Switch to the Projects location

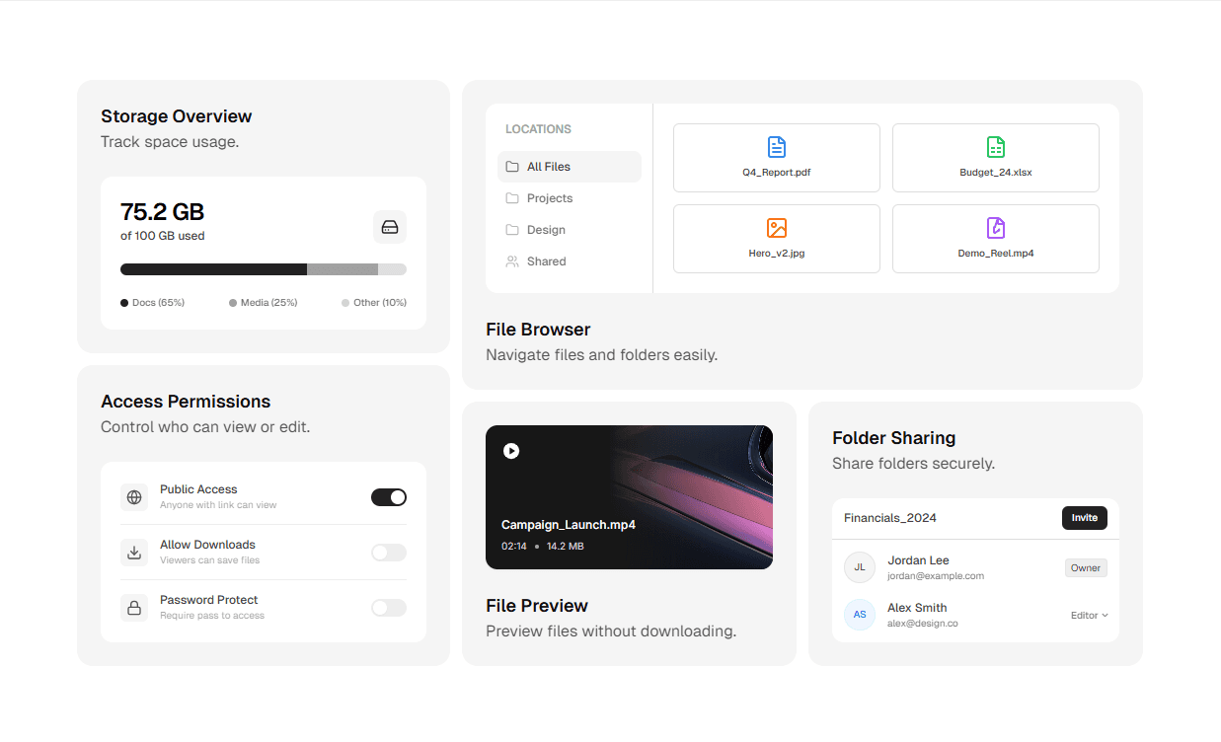pos(551,197)
